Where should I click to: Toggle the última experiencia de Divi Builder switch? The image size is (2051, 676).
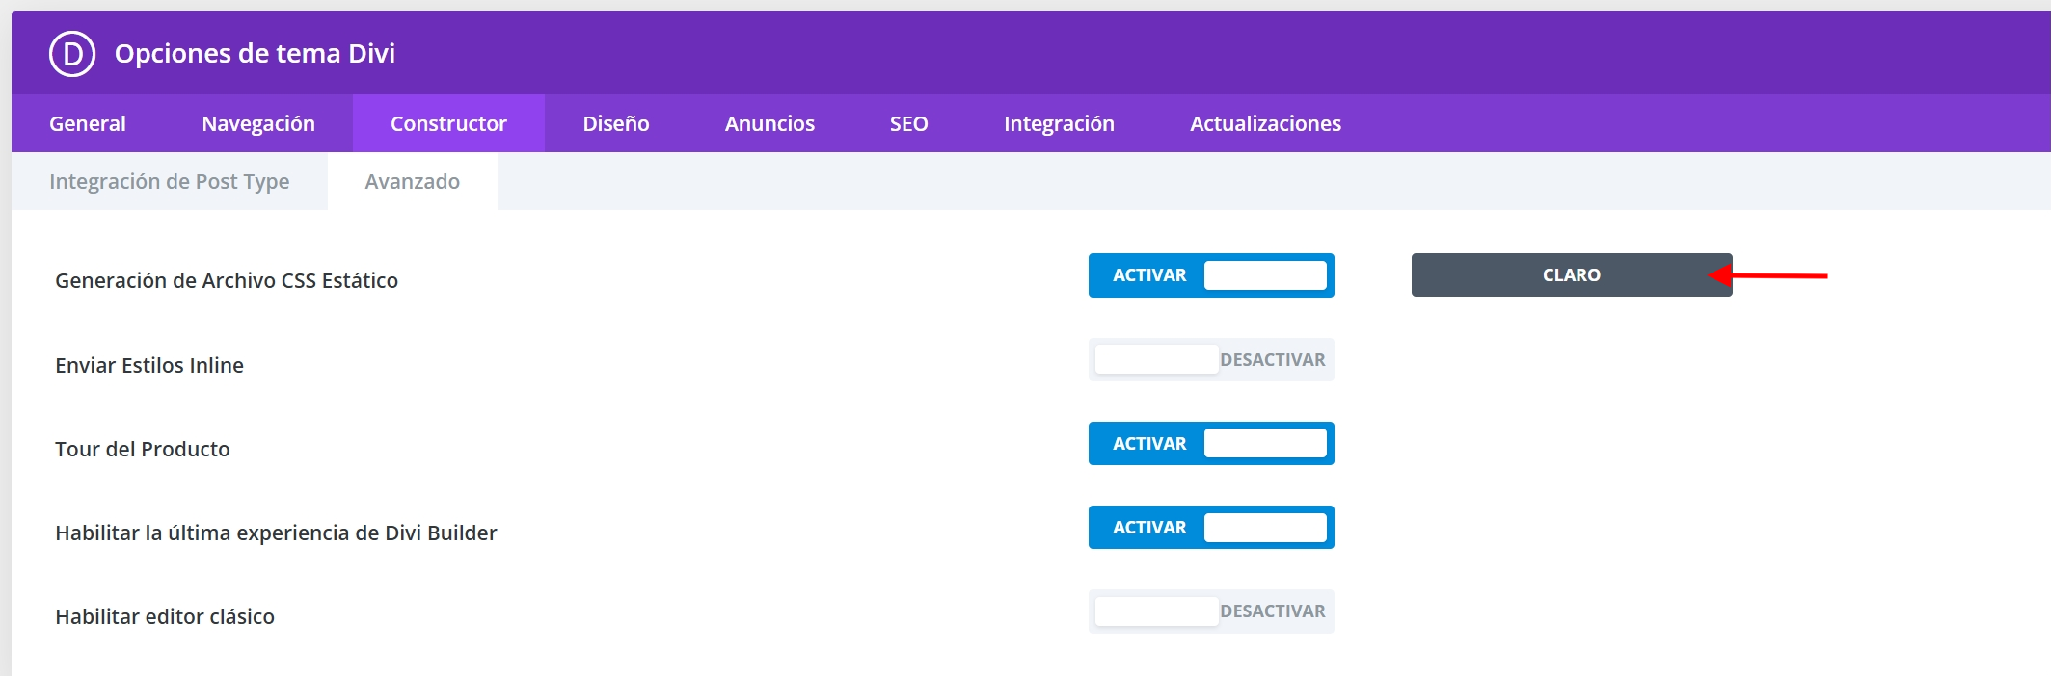(x=1211, y=528)
